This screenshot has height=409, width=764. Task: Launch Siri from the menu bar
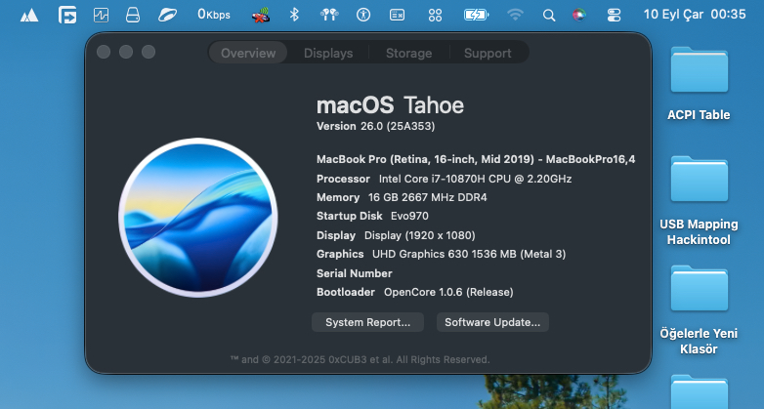point(578,15)
